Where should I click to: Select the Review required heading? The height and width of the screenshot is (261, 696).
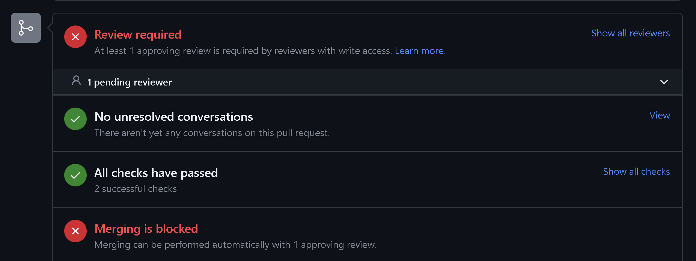(x=138, y=34)
